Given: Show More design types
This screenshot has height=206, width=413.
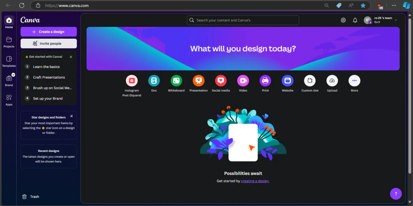Looking at the screenshot, I should click(354, 80).
